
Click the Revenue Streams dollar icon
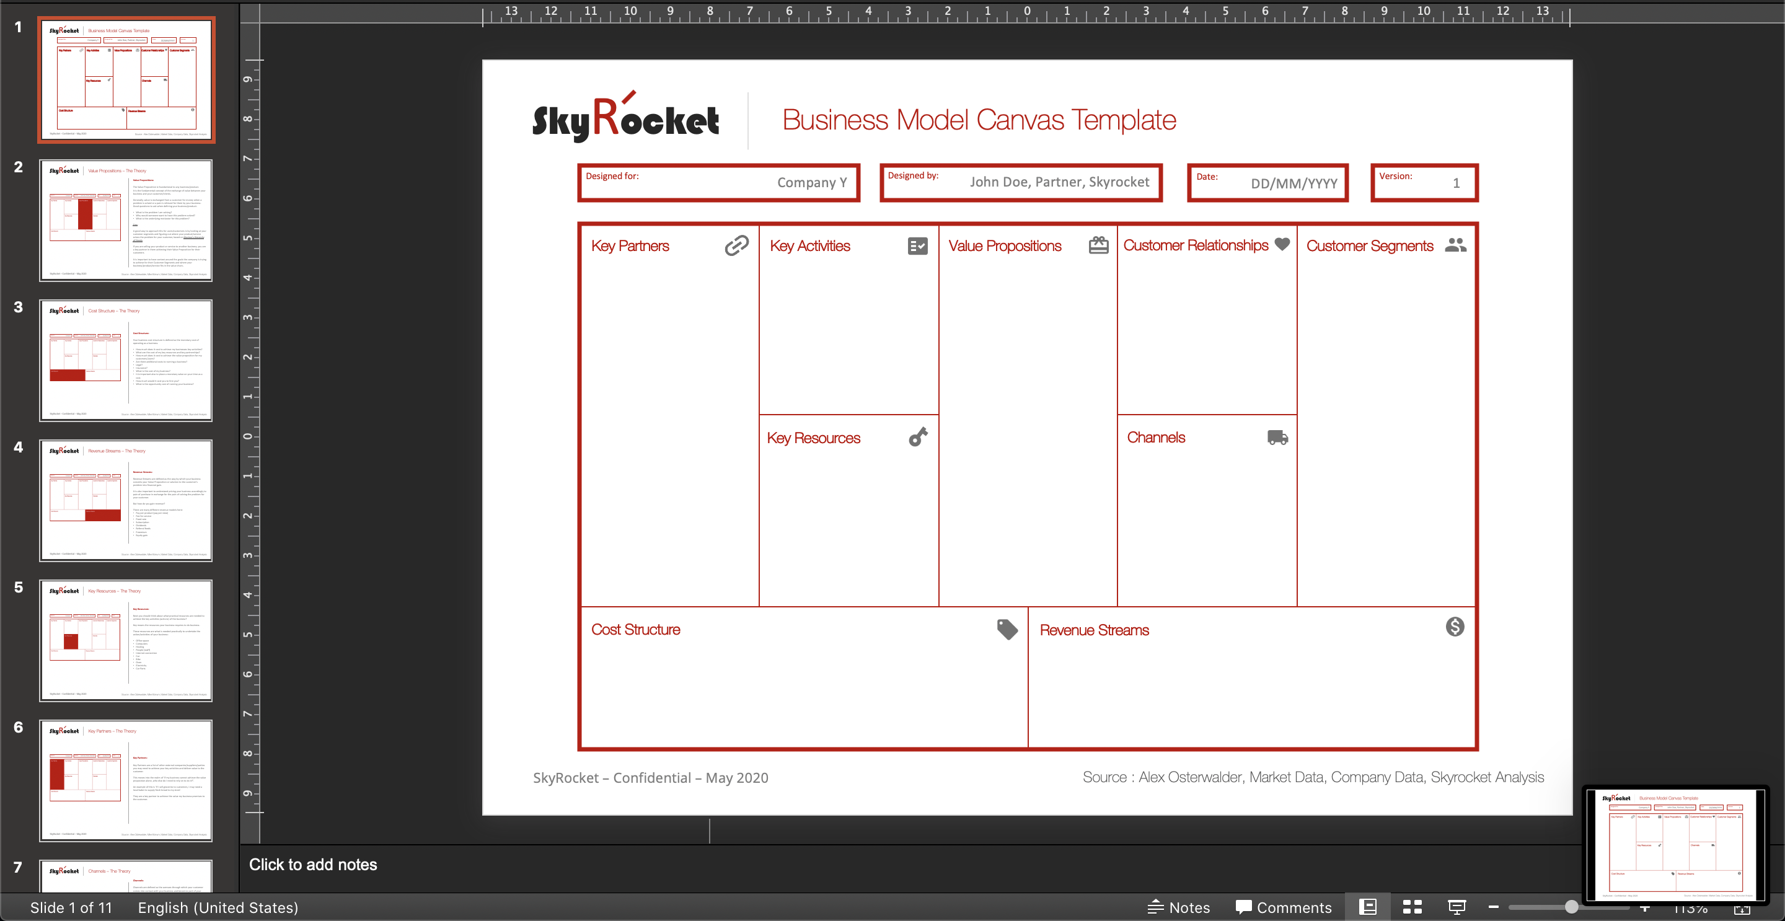[1455, 627]
